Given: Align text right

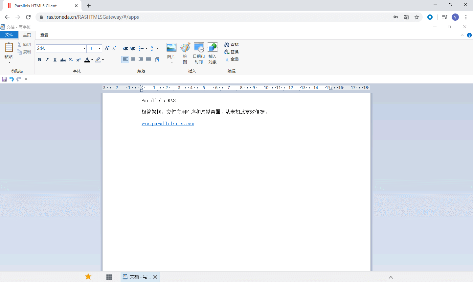Looking at the screenshot, I should pyautogui.click(x=141, y=59).
